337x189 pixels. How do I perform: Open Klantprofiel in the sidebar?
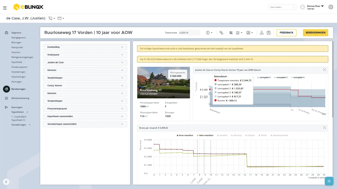[17, 47]
